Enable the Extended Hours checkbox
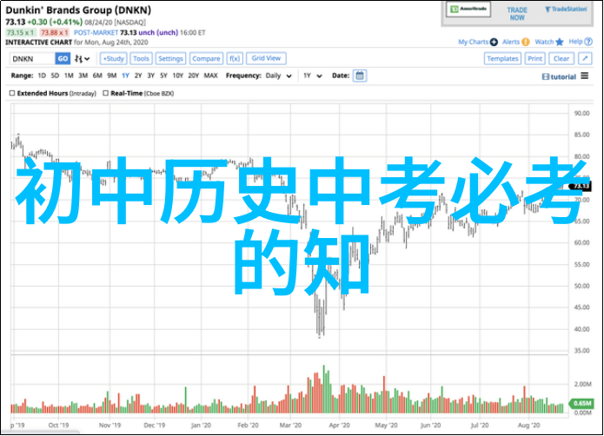604x436 pixels. (12, 93)
